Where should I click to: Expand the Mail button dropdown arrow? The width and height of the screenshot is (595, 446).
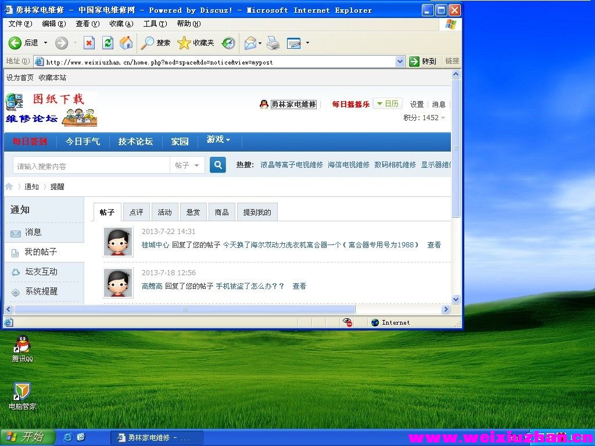[x=260, y=43]
